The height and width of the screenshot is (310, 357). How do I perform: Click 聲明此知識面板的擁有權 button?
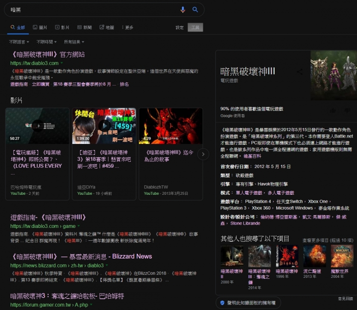[248, 303]
